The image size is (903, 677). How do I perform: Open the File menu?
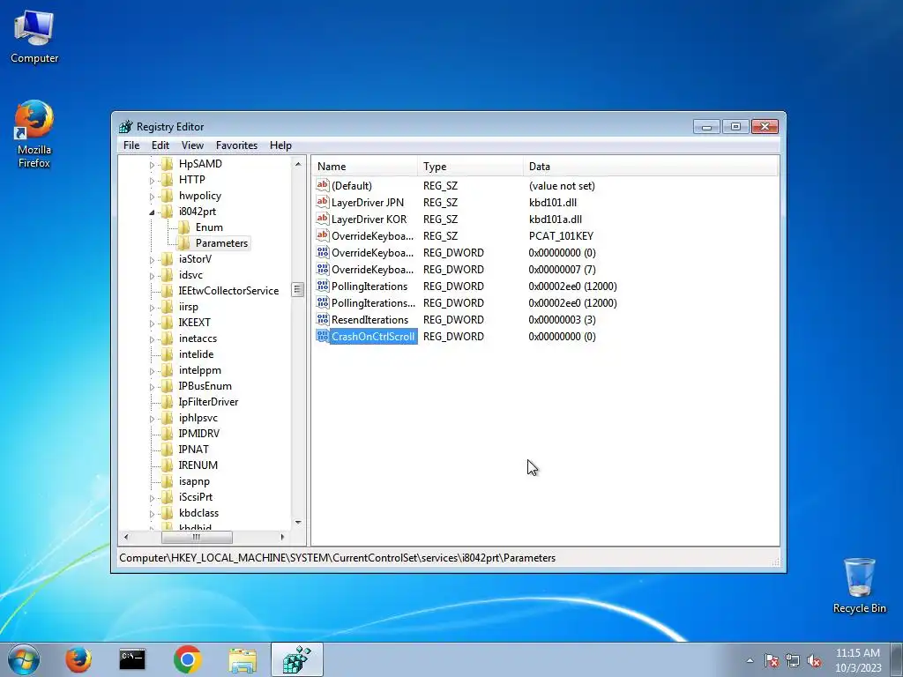(x=131, y=145)
